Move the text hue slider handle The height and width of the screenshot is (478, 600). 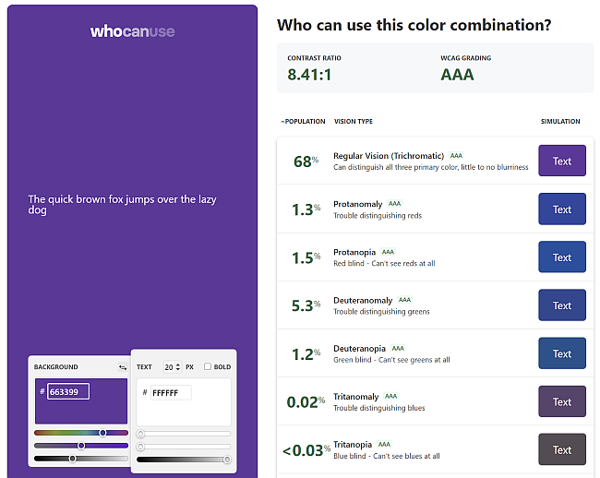point(141,434)
